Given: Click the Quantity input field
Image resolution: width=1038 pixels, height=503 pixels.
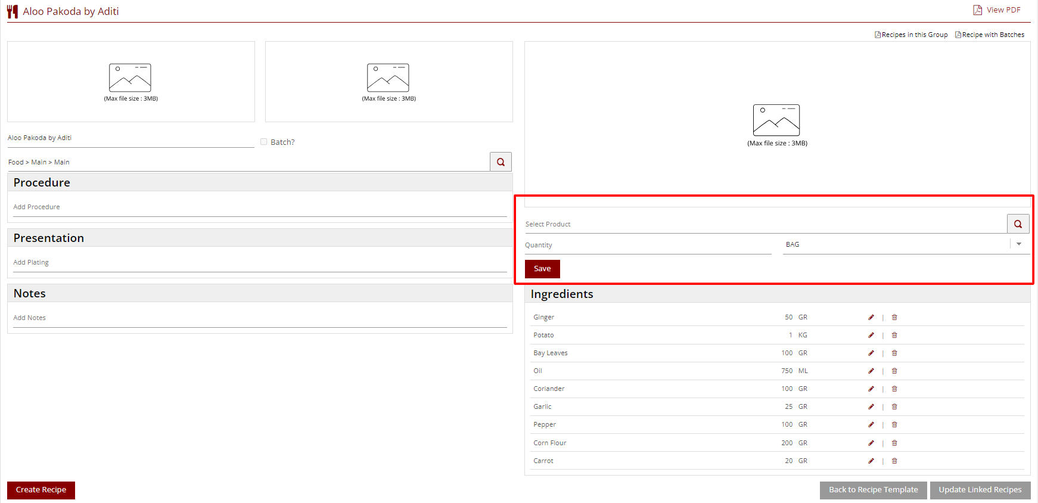Looking at the screenshot, I should click(x=648, y=245).
